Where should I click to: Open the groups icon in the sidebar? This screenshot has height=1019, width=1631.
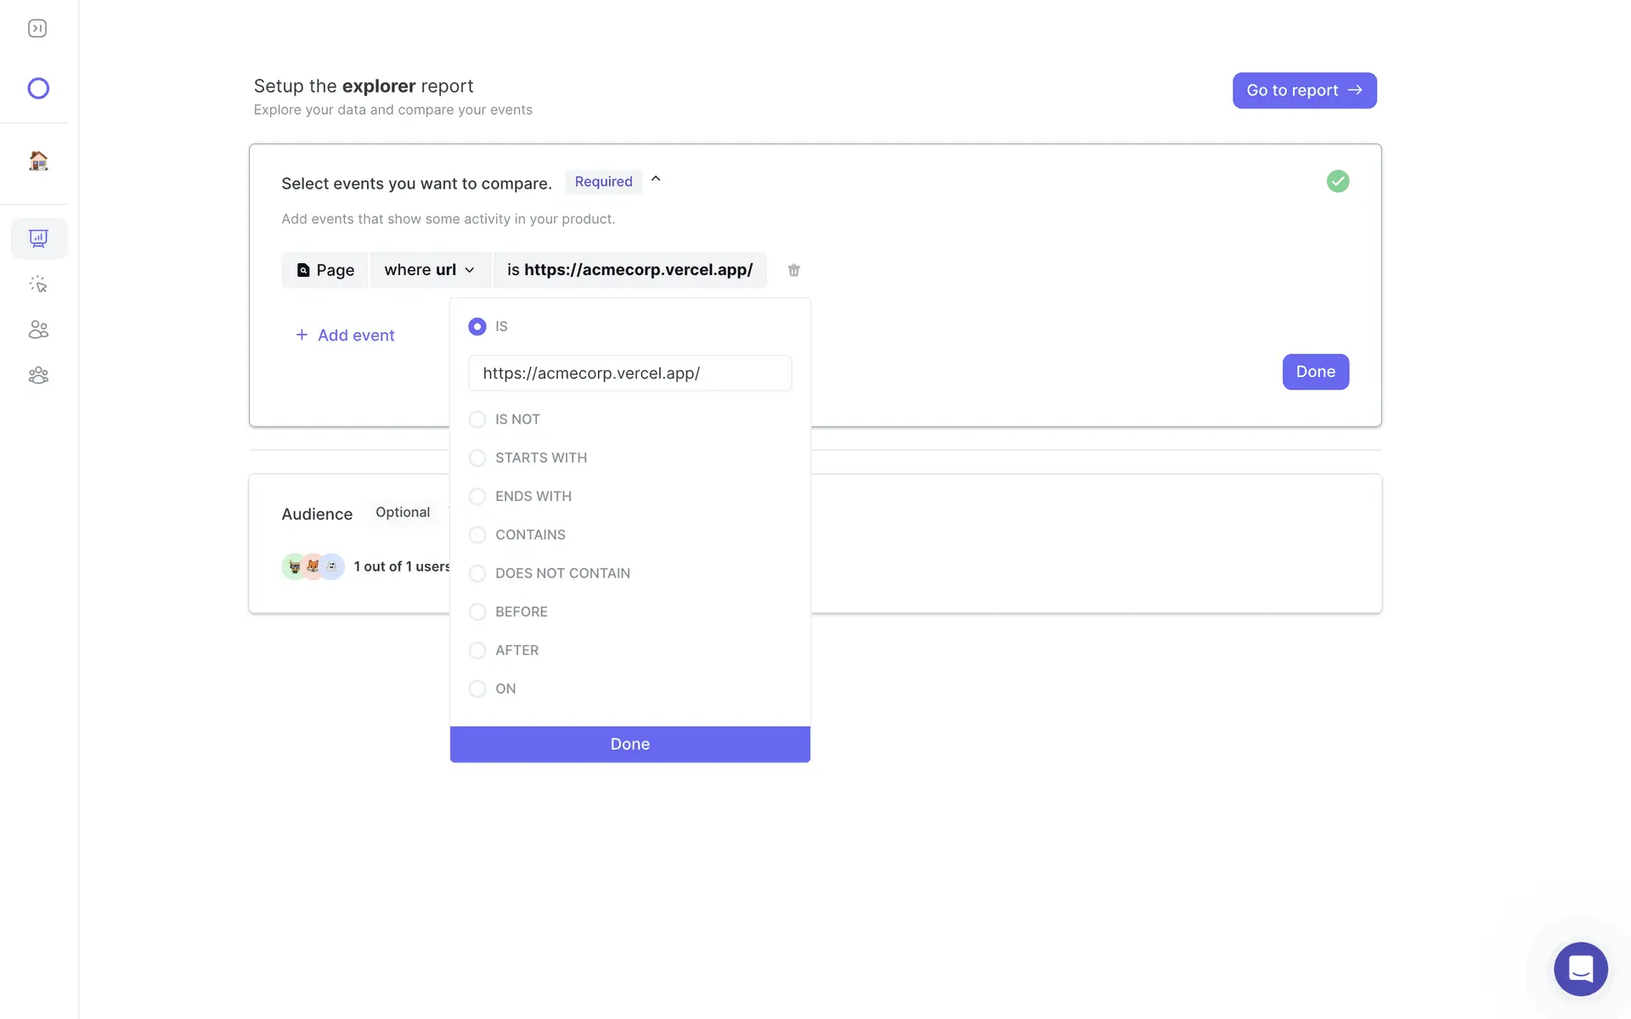(38, 375)
